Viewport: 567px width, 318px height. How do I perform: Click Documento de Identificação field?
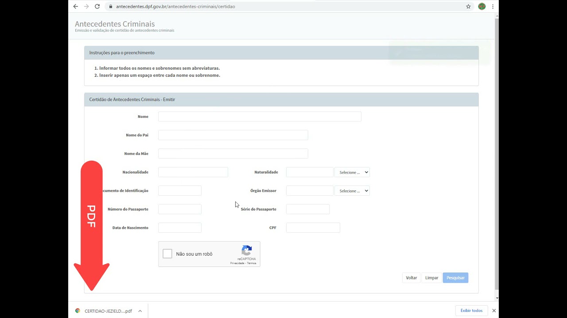180,191
